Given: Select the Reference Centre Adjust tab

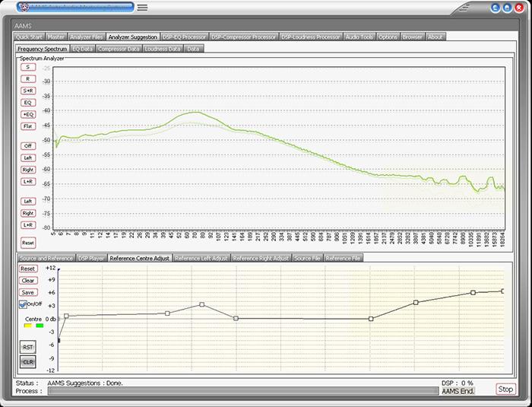Looking at the screenshot, I should [139, 258].
